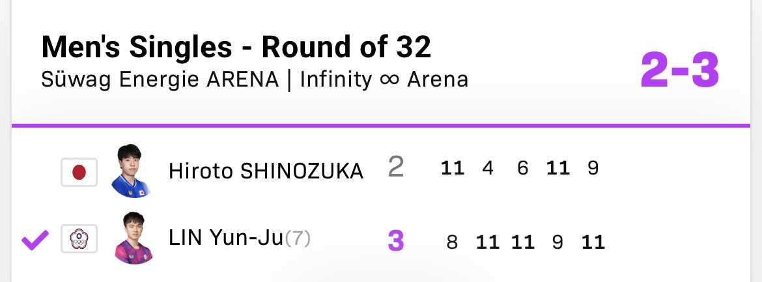
Task: Click LIN Yun-Ju's fourth game score of 9
Action: point(557,243)
